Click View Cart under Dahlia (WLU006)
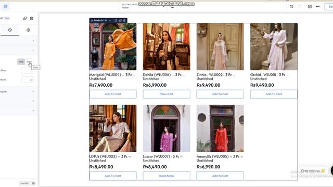Screen dimensions: 333x187 [166, 94]
